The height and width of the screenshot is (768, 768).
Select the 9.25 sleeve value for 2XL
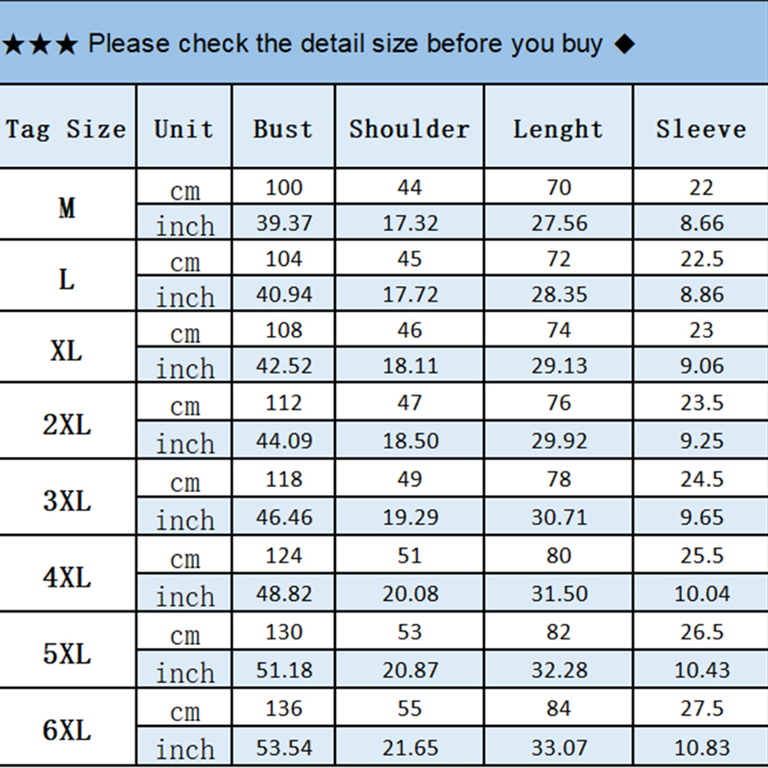click(x=701, y=441)
